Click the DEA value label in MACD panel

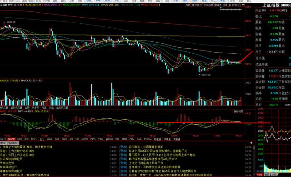[x=42, y=111]
